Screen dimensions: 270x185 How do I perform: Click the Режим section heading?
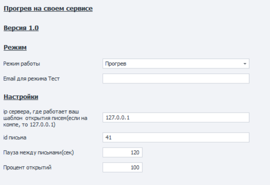tap(15, 48)
